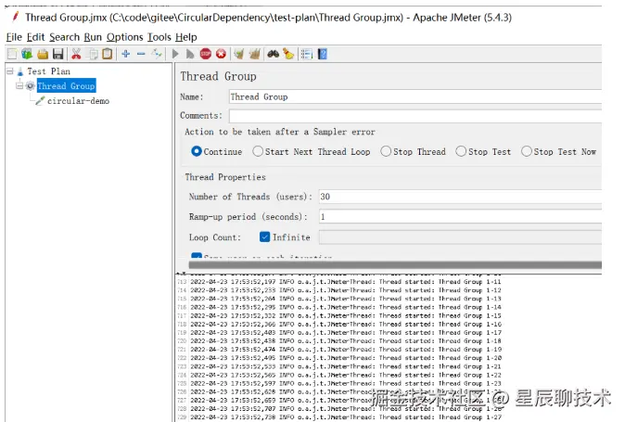
Task: Click log line ending Thread Group 1-13
Action: 346,299
